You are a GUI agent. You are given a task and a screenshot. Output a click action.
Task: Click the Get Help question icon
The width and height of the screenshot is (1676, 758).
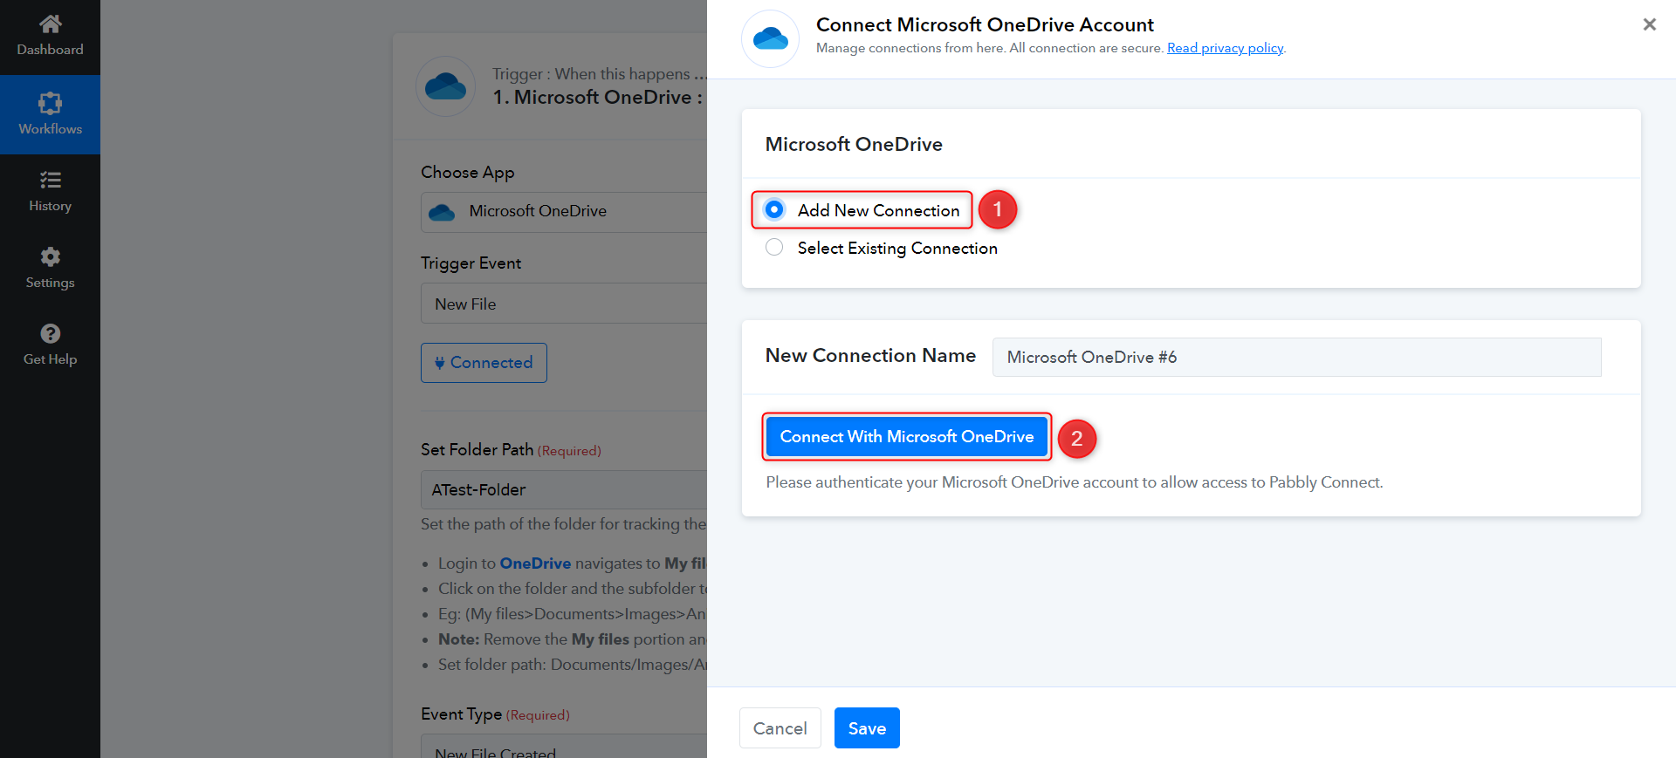[50, 334]
